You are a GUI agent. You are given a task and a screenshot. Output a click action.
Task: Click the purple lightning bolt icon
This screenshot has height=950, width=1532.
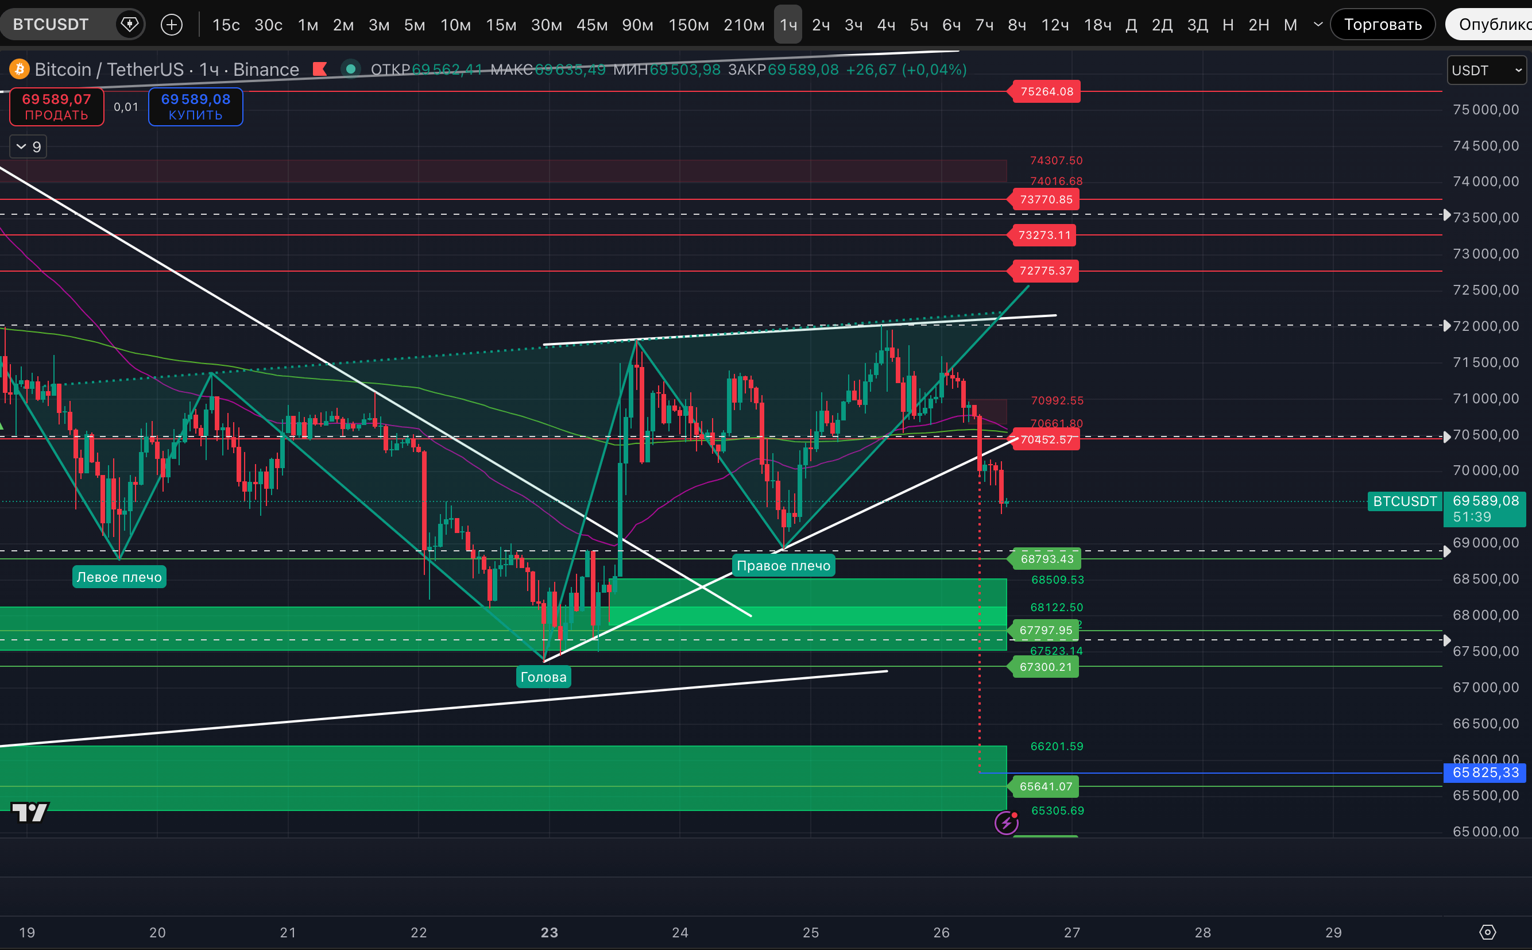click(1006, 822)
